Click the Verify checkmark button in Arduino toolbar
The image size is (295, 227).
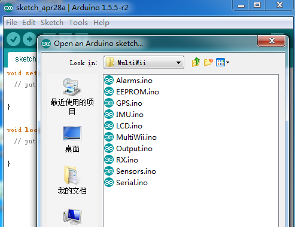coord(13,39)
